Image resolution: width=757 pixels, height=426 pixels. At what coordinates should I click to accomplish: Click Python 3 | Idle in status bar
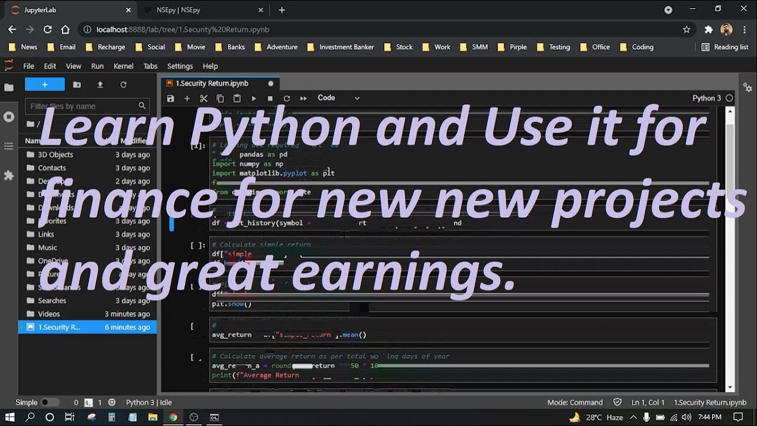point(149,402)
